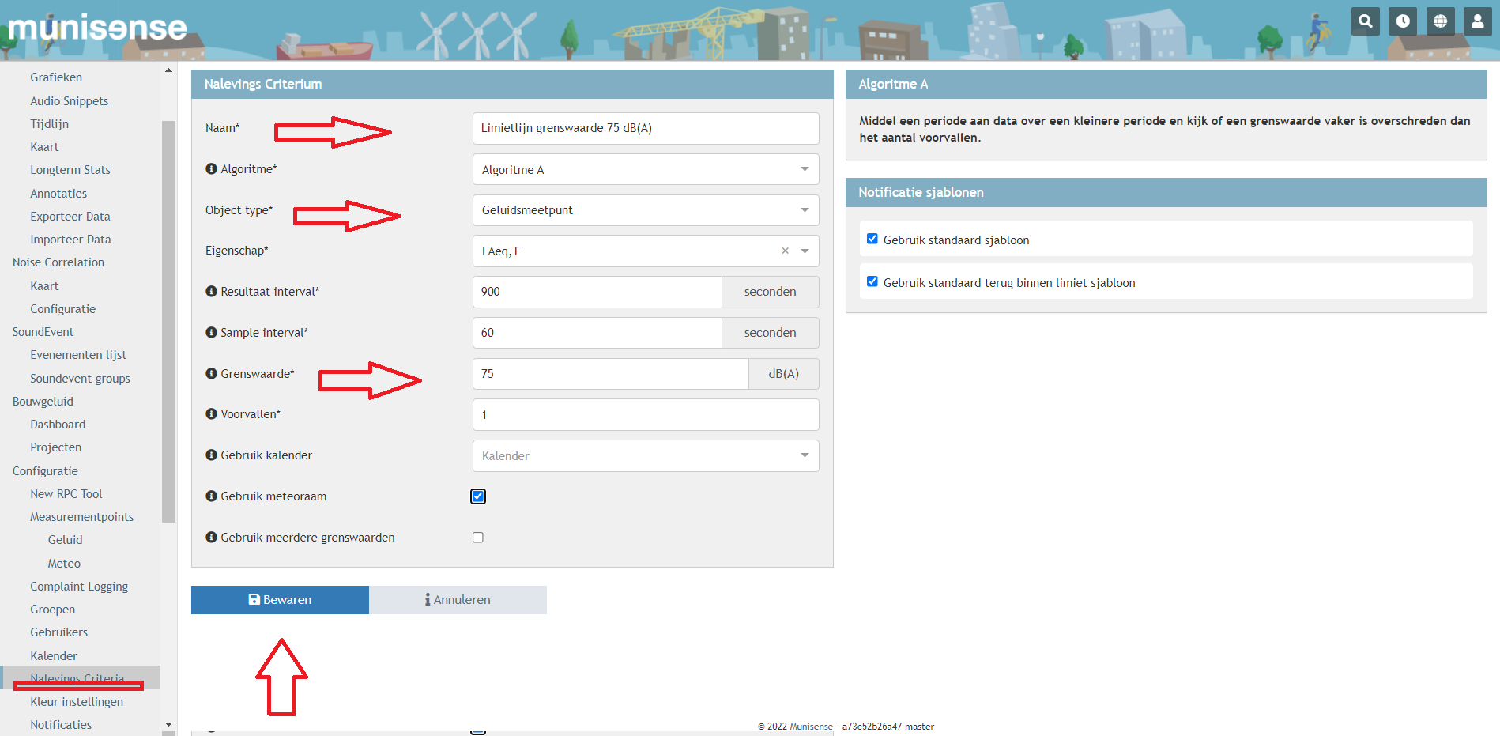Click the Bewaren button

280,599
